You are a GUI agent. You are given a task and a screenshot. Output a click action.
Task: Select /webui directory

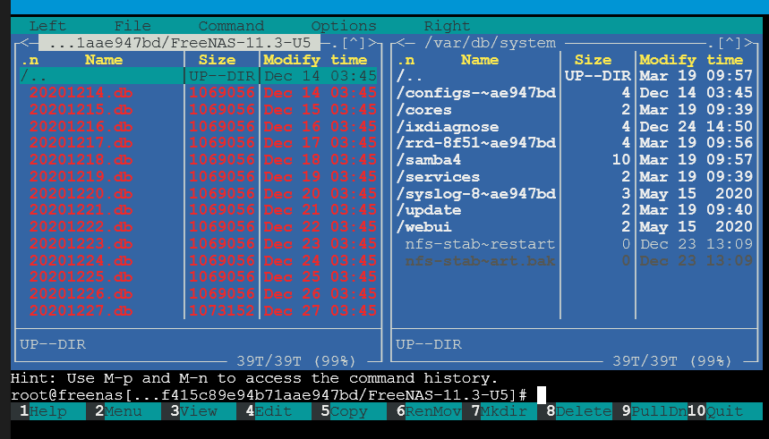point(575,227)
